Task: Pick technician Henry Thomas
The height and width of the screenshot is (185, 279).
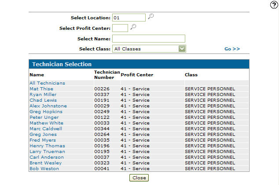Action: 48,146
